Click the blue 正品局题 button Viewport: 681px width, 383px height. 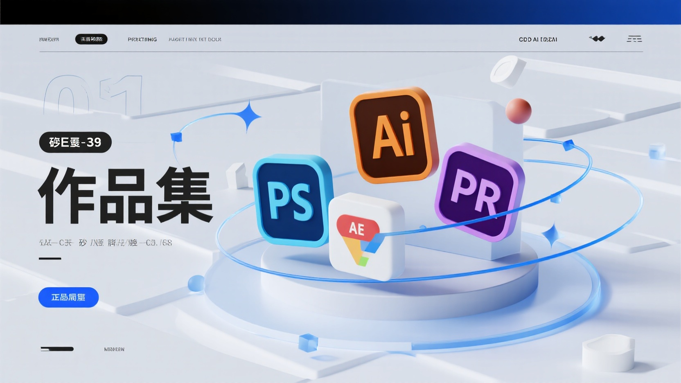click(x=68, y=297)
